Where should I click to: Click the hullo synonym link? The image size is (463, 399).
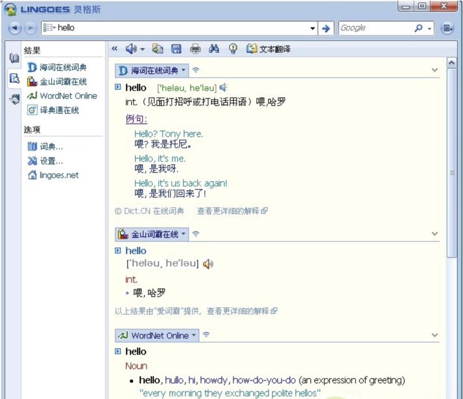[174, 380]
